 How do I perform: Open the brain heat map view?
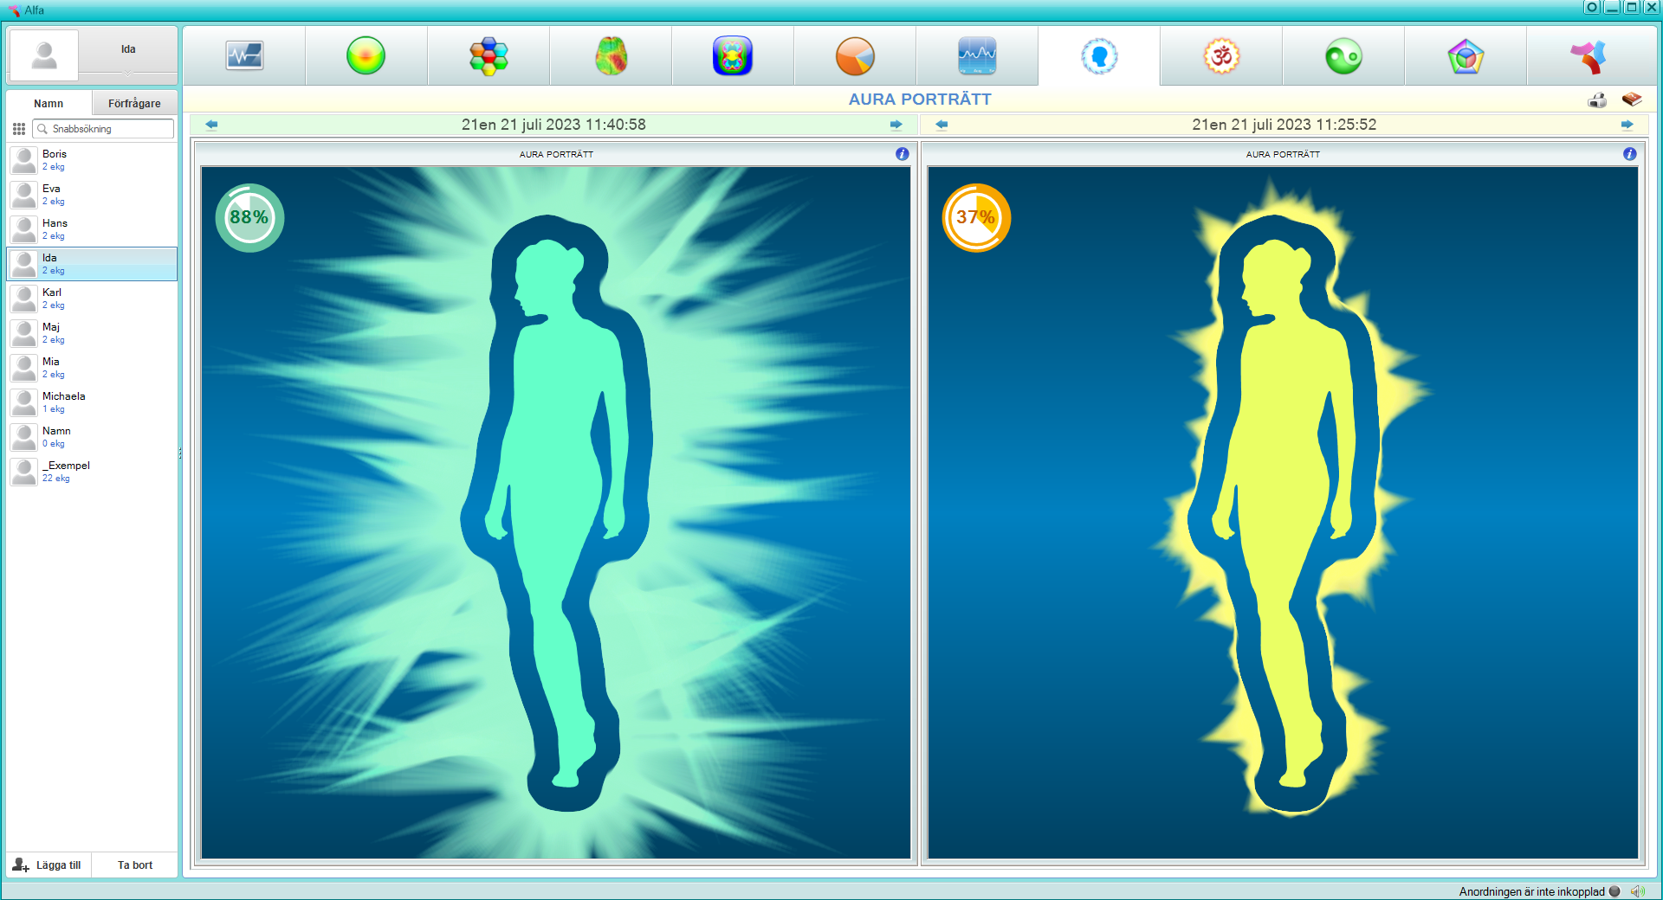611,56
